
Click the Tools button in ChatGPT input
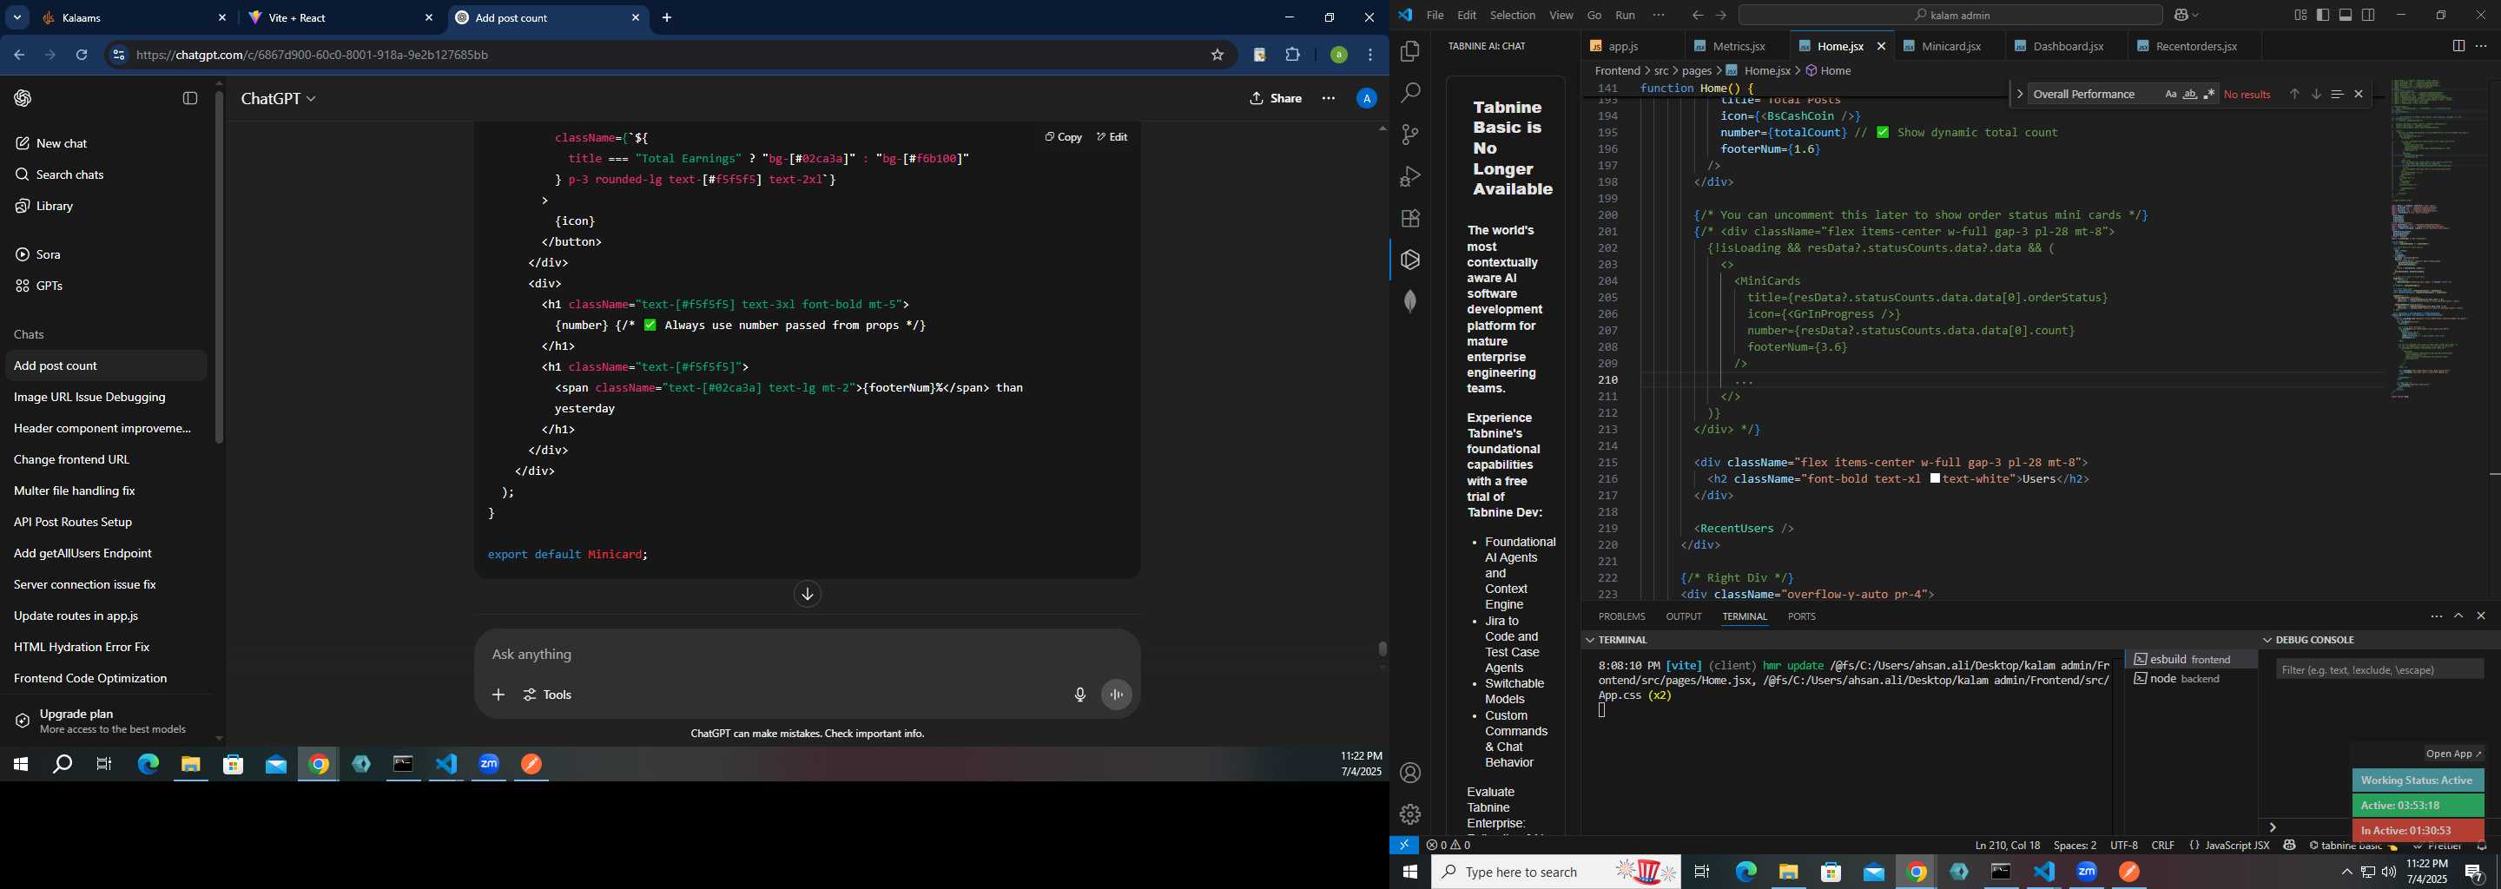pos(548,695)
